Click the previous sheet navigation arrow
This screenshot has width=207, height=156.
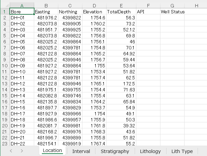pyautogui.click(x=11, y=151)
